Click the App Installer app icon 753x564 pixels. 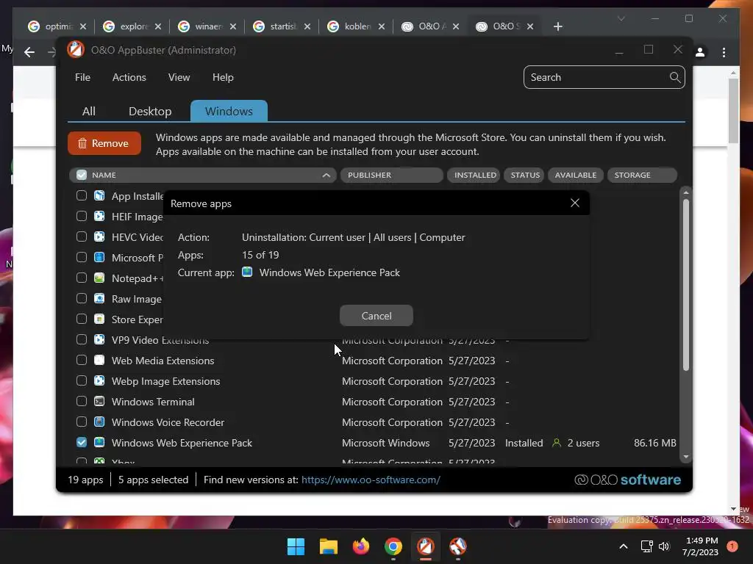tap(99, 195)
